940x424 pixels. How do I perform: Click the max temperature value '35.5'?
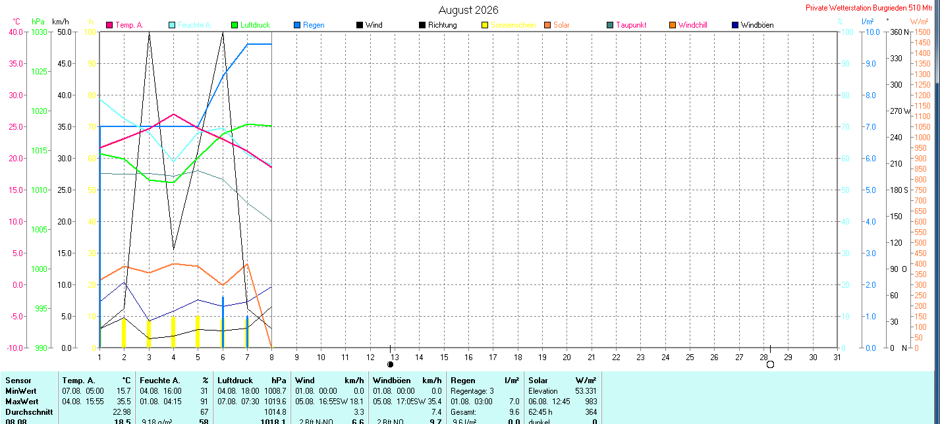(123, 401)
